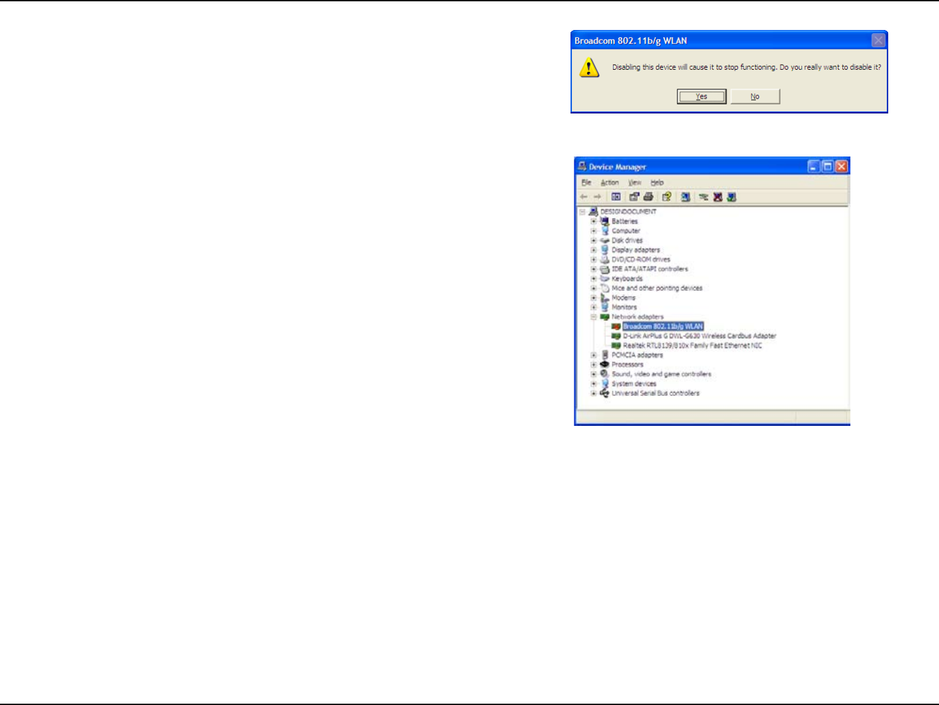939x705 pixels.
Task: Expand the Computer node
Action: coord(593,231)
